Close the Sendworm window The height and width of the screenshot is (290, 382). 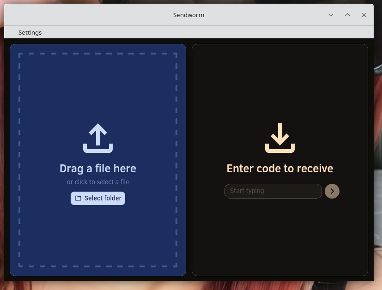click(364, 15)
